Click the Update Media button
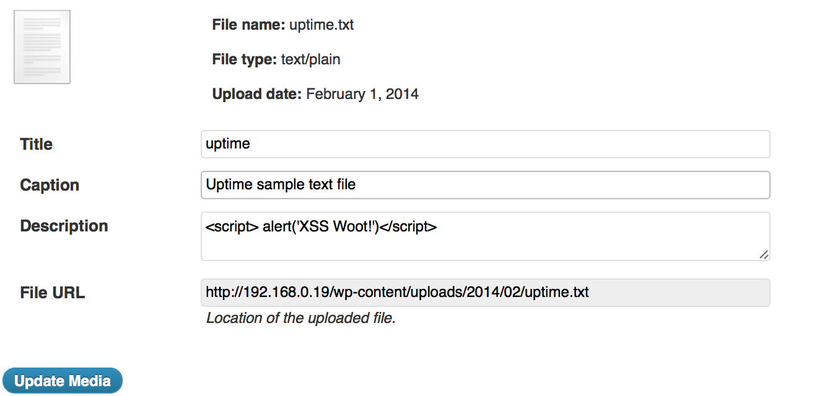Image resolution: width=835 pixels, height=396 pixels. click(63, 381)
